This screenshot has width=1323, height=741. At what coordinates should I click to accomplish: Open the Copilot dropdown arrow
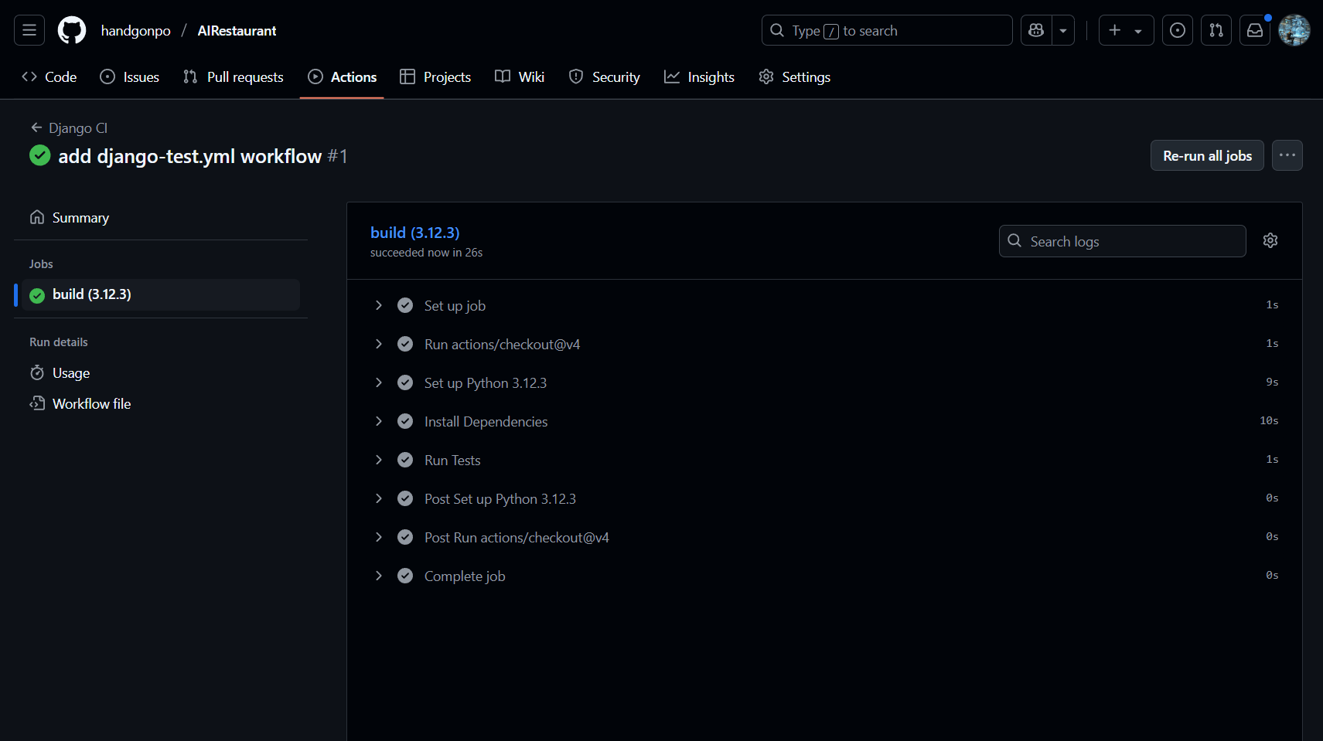(x=1063, y=30)
